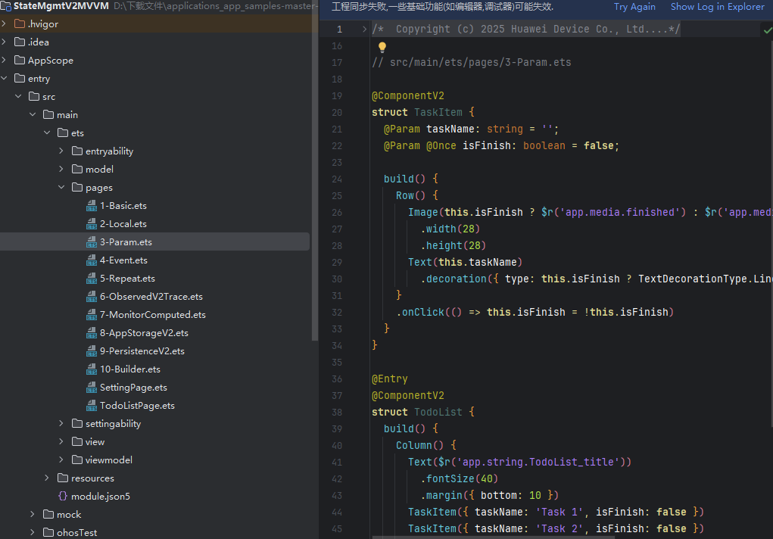773x539 pixels.
Task: Click the mock folder icon
Action: point(48,514)
